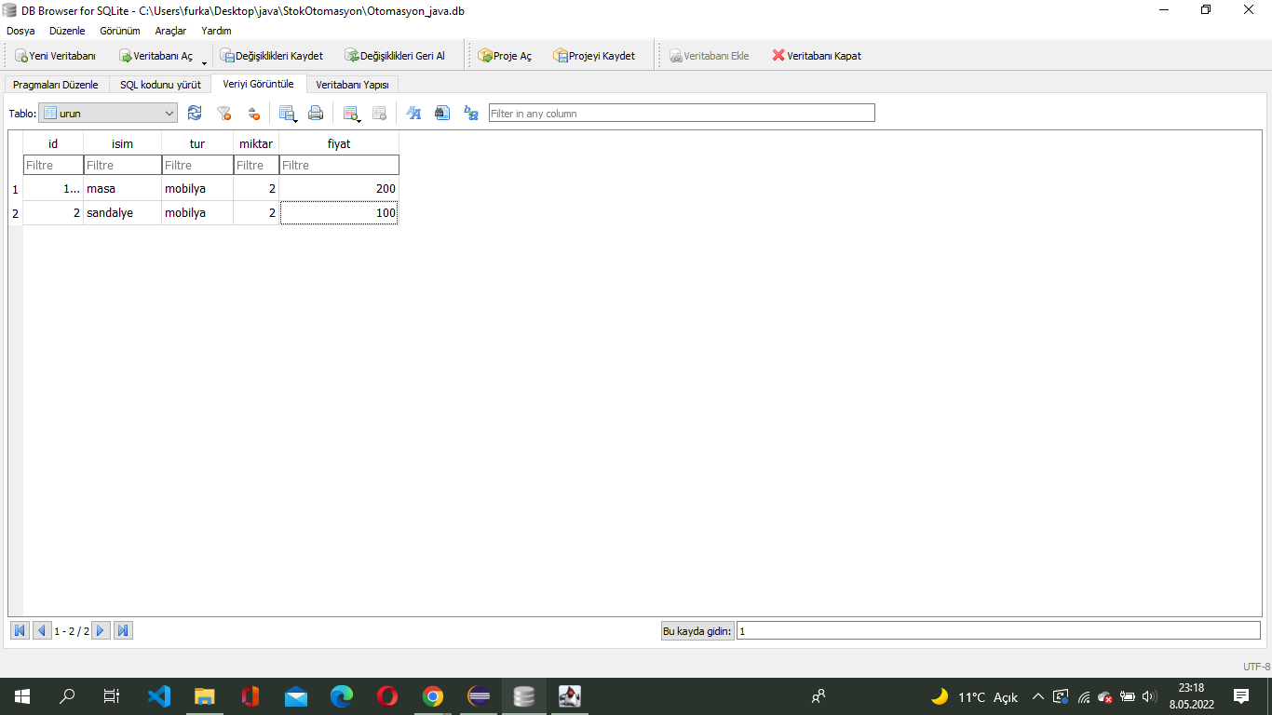Click Proje Aç toolbar button
This screenshot has height=715, width=1272.
point(505,56)
